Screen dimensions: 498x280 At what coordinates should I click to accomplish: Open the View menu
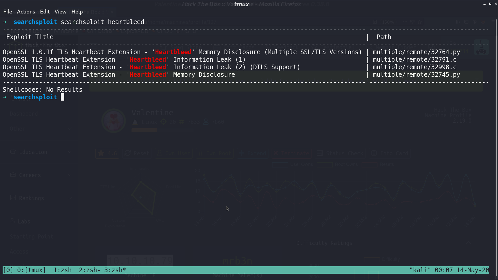(x=60, y=12)
